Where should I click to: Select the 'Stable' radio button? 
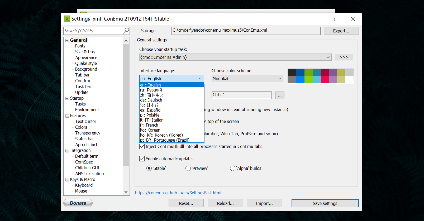tap(149, 168)
